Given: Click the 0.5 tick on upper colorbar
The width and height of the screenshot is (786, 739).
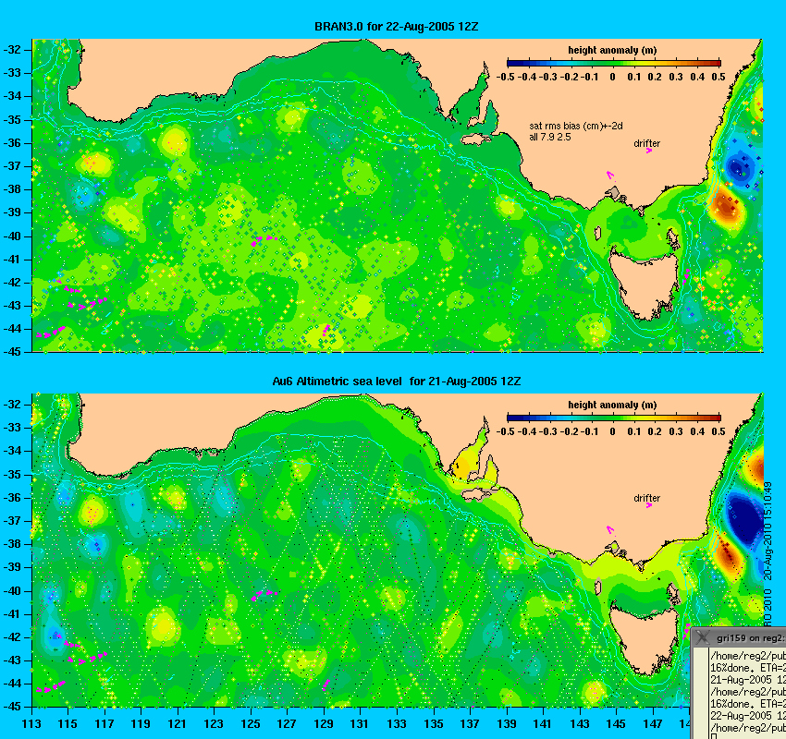Looking at the screenshot, I should 718,77.
